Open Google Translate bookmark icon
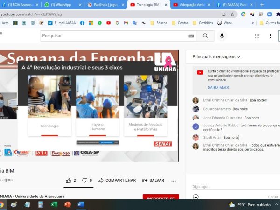Image resolution: width=280 pixels, height=210 pixels. point(134,23)
